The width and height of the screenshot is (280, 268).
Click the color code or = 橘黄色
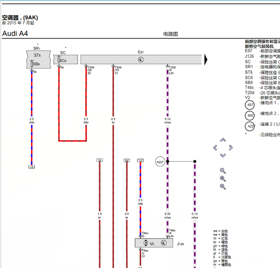(222, 265)
